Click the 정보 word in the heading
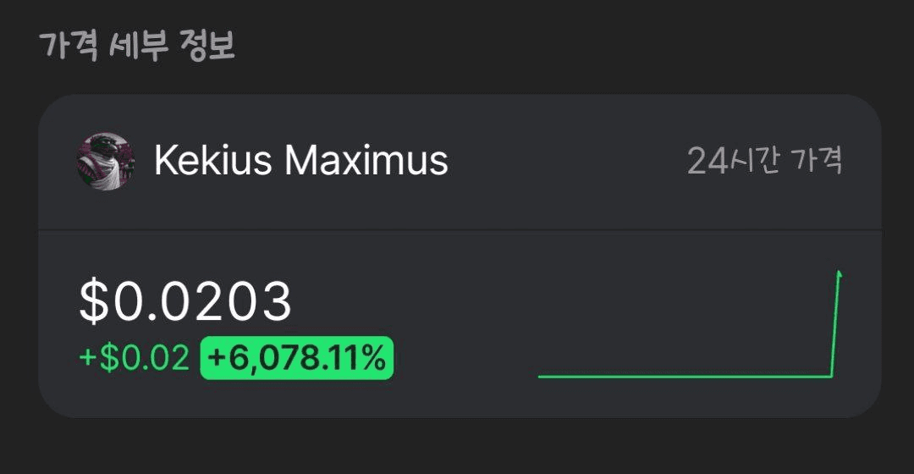 [x=207, y=47]
